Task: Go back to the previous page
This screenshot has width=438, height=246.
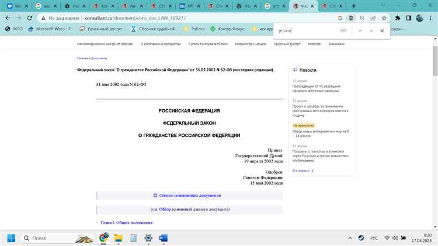Action: point(8,18)
